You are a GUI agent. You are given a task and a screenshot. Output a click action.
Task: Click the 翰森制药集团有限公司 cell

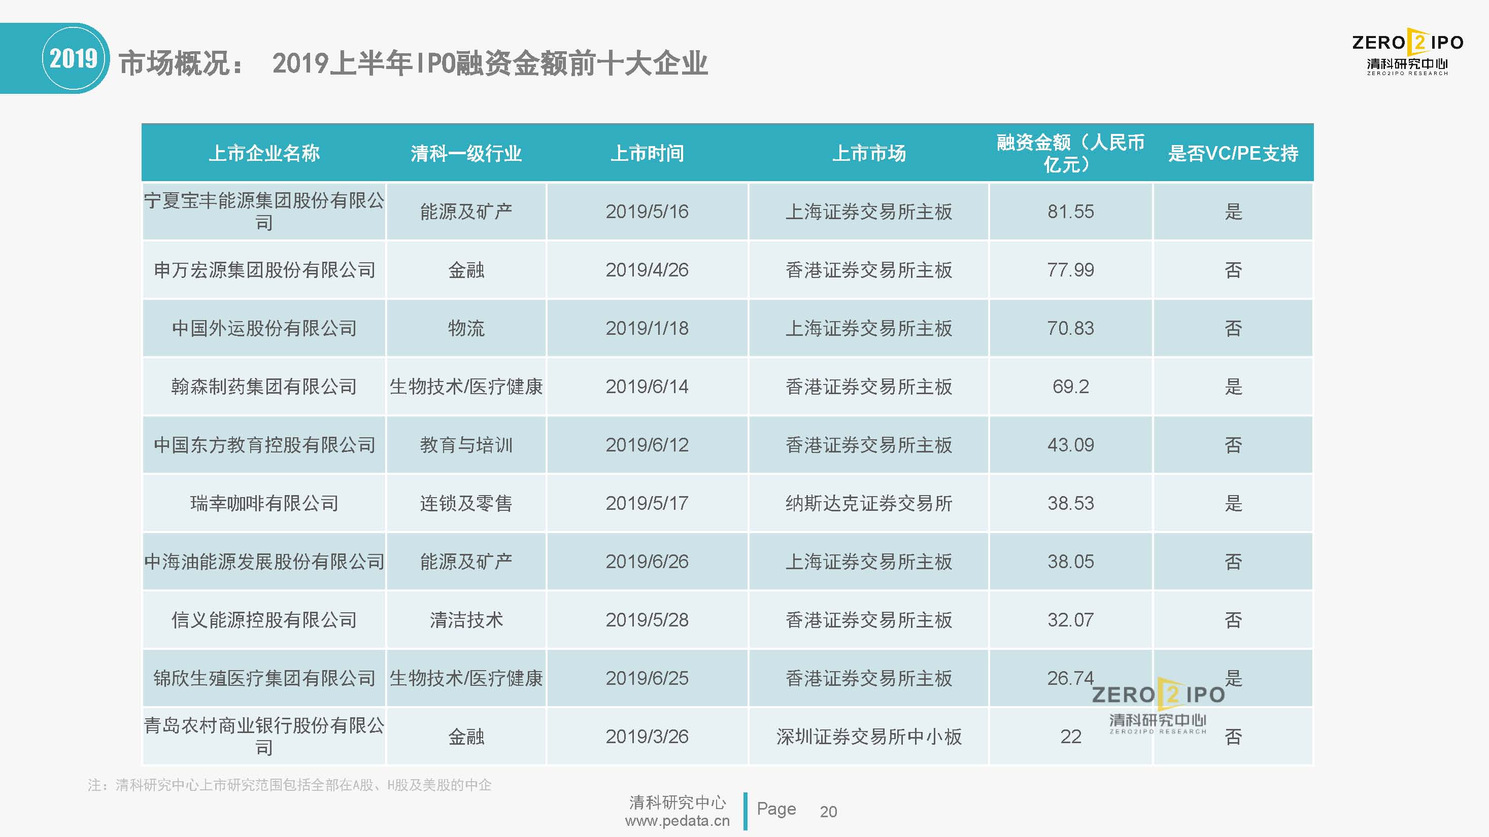264,387
